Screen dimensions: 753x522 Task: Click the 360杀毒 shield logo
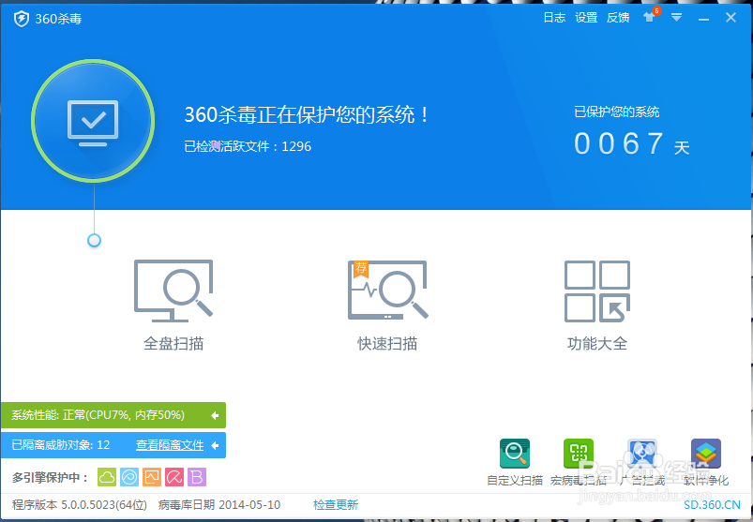click(x=22, y=19)
